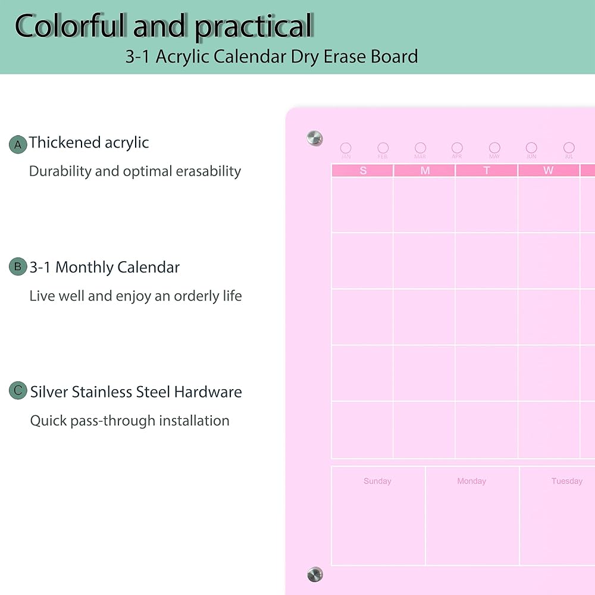Click the green circled letter B badge
The height and width of the screenshot is (595, 595).
click(18, 267)
